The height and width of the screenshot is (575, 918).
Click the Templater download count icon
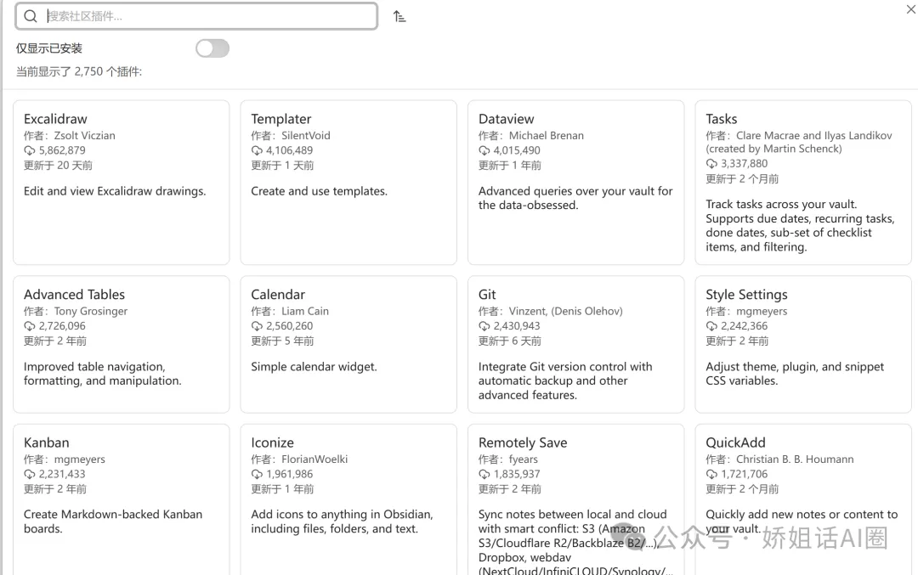point(257,150)
